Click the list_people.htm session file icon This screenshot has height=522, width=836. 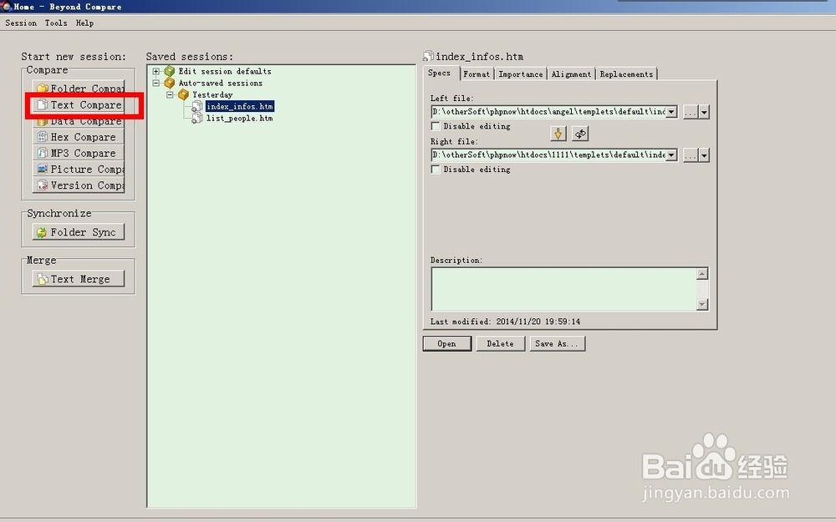coord(196,119)
